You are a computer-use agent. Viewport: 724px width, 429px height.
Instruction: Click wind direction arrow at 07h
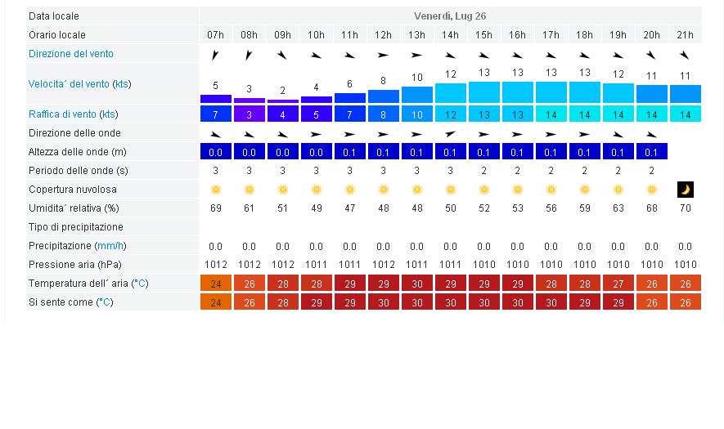[216, 55]
